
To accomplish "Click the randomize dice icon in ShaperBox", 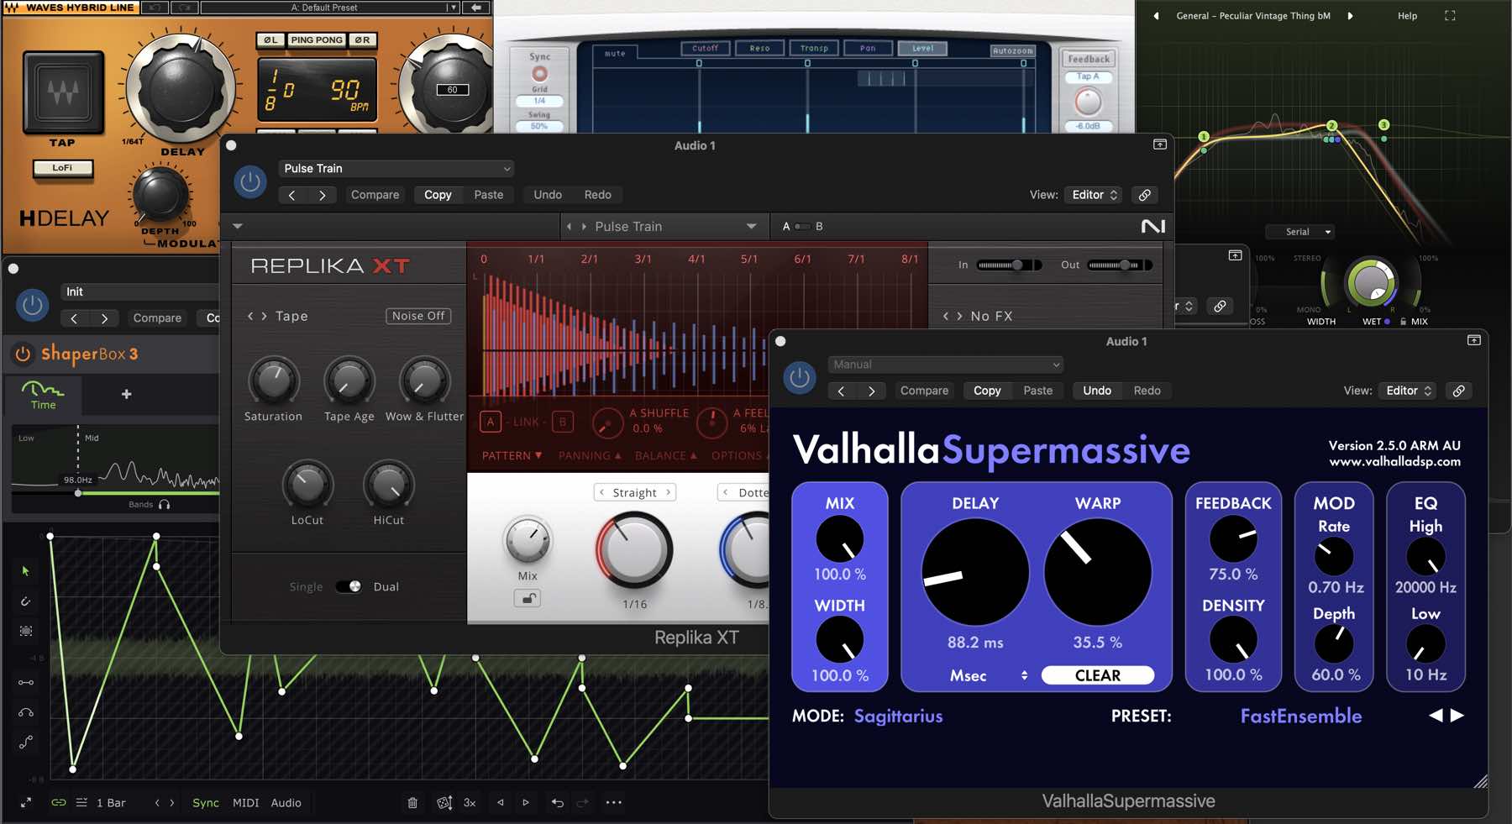I will tap(444, 803).
